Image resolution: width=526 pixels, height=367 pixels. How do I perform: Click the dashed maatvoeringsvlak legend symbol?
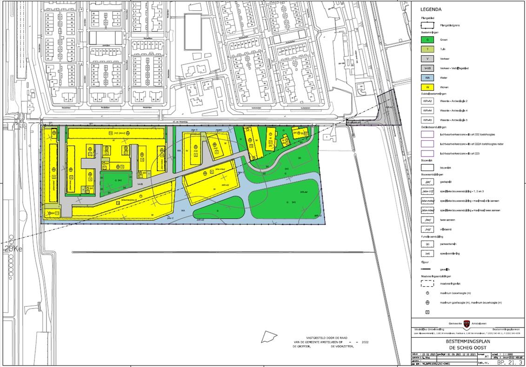click(427, 282)
